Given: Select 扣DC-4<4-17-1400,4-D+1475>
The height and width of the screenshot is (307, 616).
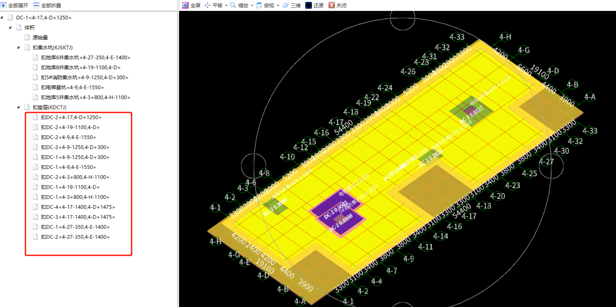Looking at the screenshot, I should pyautogui.click(x=78, y=207).
